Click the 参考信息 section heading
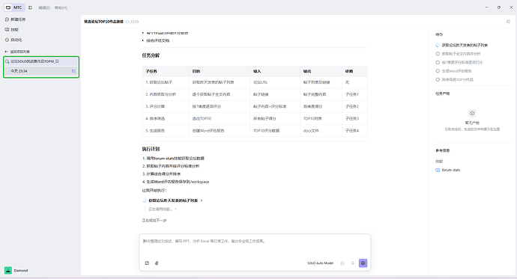The image size is (517, 279). [x=443, y=150]
